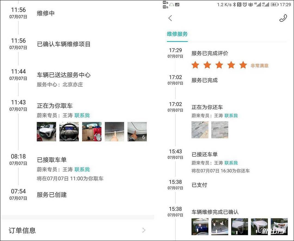Open third repair-complete photo thumbnail

point(240,227)
